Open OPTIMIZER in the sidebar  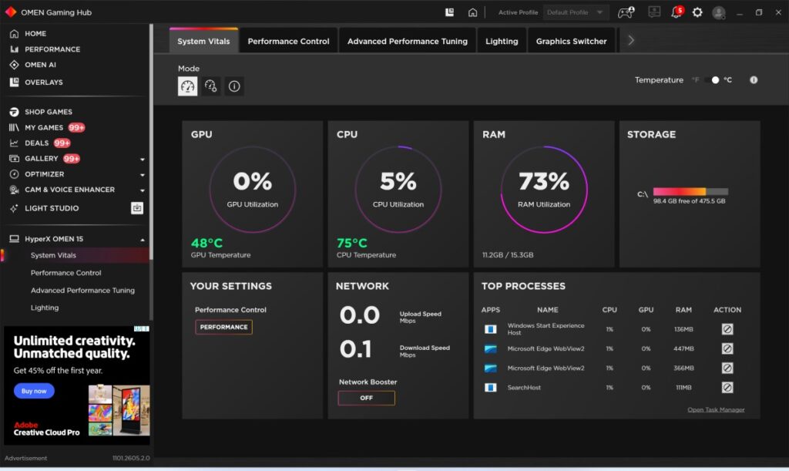[37, 174]
